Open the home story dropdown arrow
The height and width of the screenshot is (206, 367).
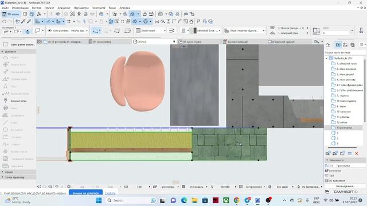coord(308,33)
